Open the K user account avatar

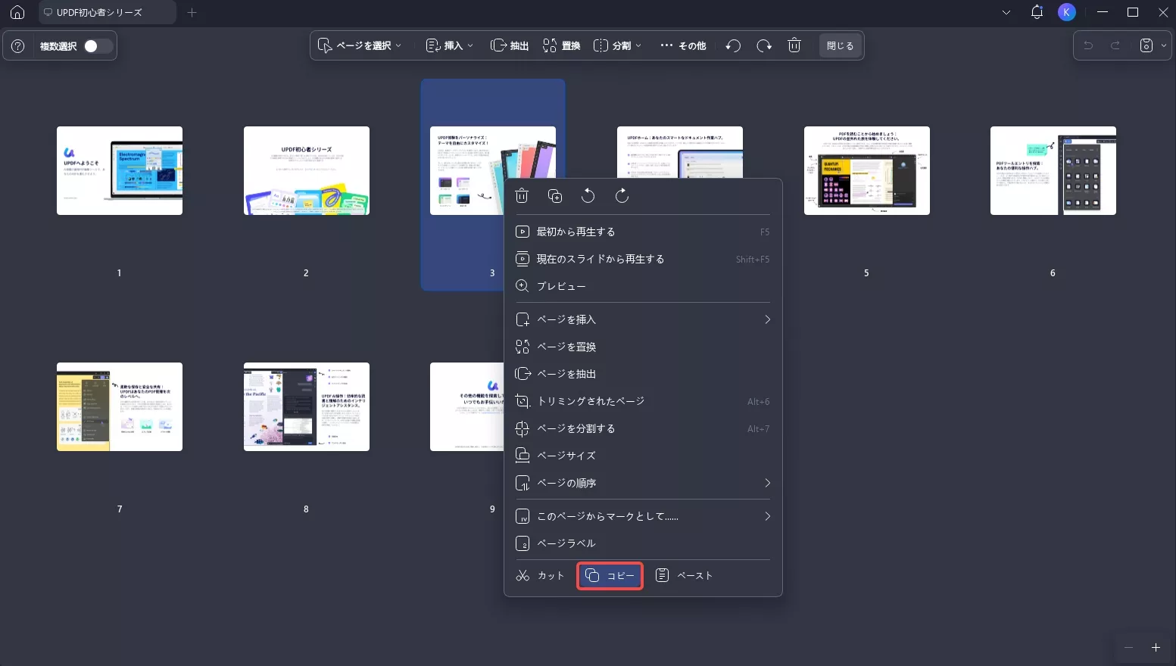pos(1066,12)
